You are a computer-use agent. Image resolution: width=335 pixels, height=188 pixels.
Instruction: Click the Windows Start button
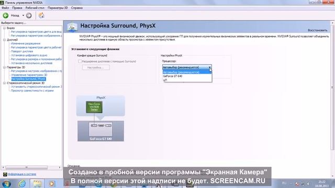point(7,183)
